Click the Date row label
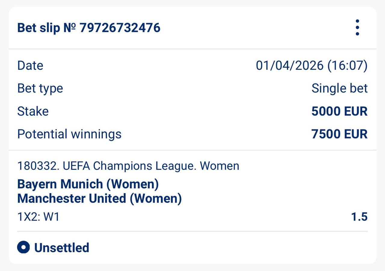The width and height of the screenshot is (385, 271). (30, 65)
